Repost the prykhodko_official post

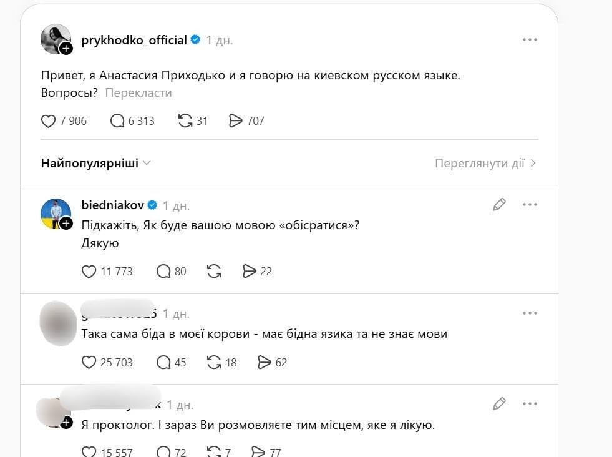(x=185, y=121)
